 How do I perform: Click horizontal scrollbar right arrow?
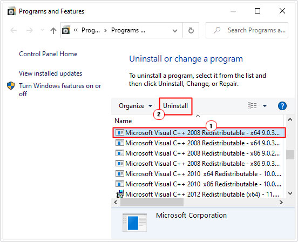281,202
